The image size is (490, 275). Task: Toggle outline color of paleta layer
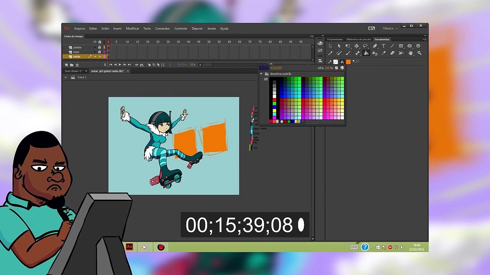(x=104, y=47)
